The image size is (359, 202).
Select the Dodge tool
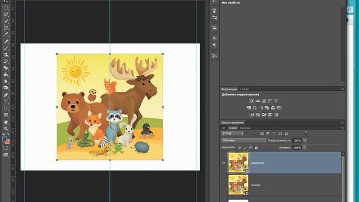pyautogui.click(x=6, y=88)
